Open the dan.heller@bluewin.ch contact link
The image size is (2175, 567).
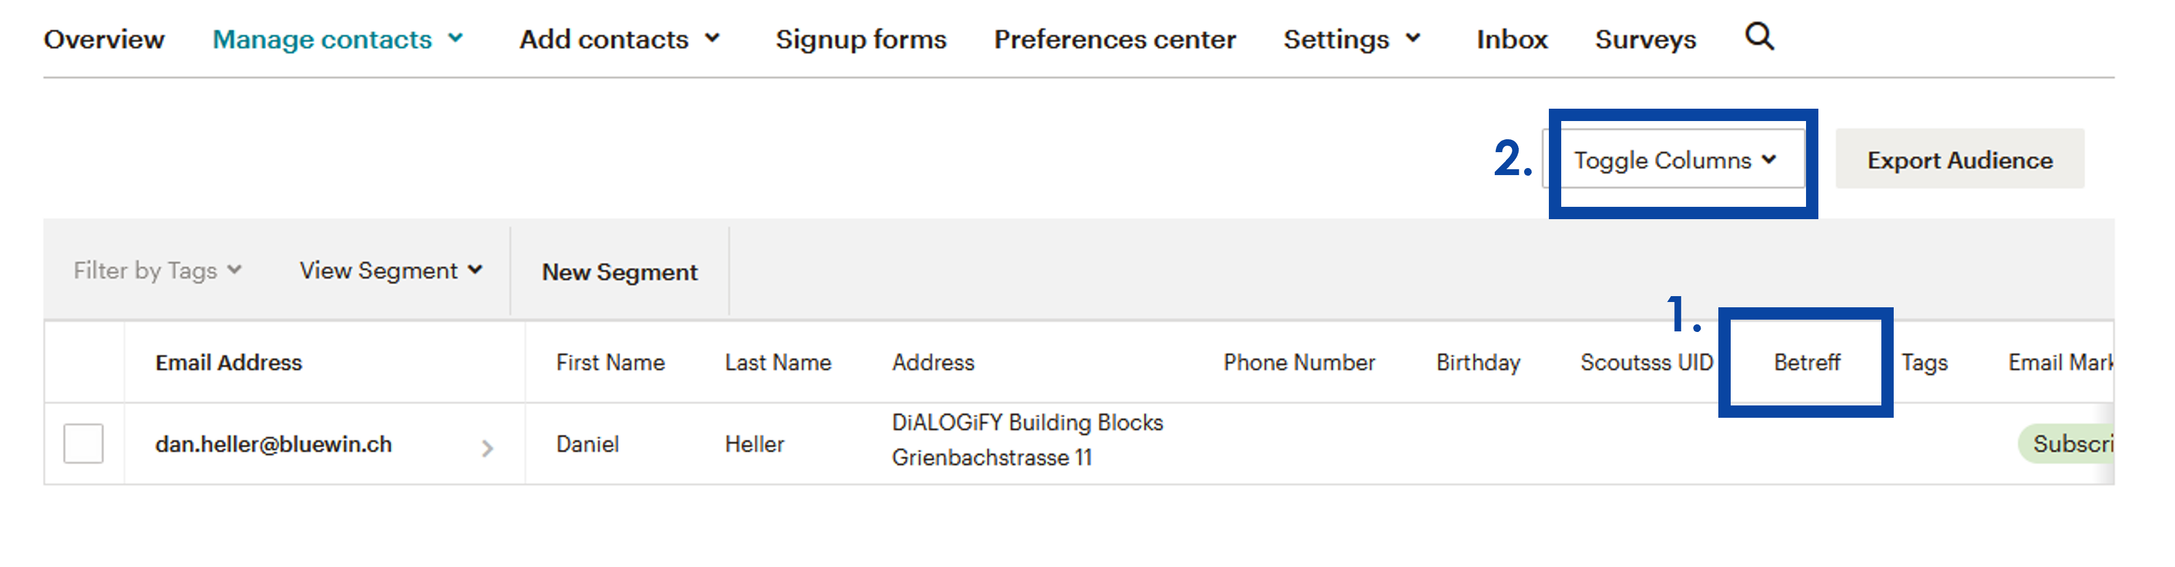274,444
